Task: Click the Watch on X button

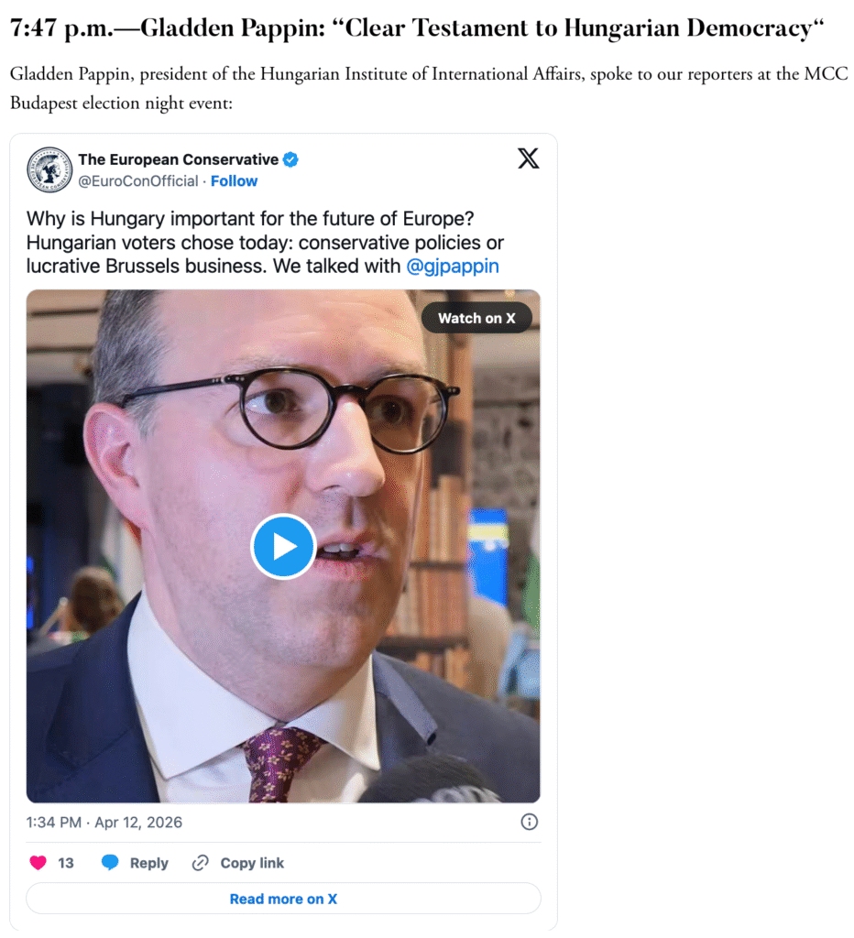Action: pos(476,318)
